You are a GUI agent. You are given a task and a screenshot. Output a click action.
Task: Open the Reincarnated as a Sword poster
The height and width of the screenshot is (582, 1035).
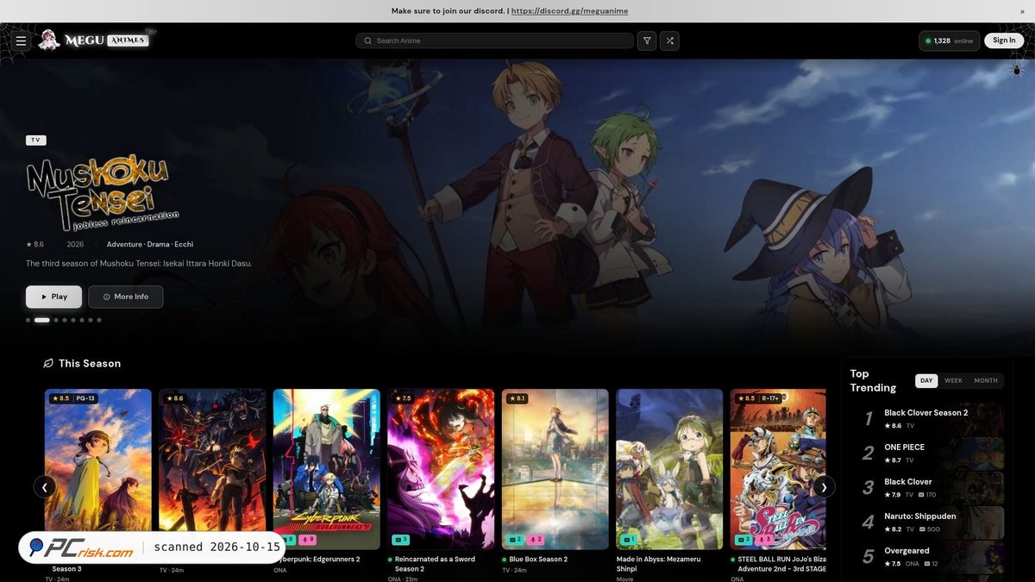click(x=441, y=469)
